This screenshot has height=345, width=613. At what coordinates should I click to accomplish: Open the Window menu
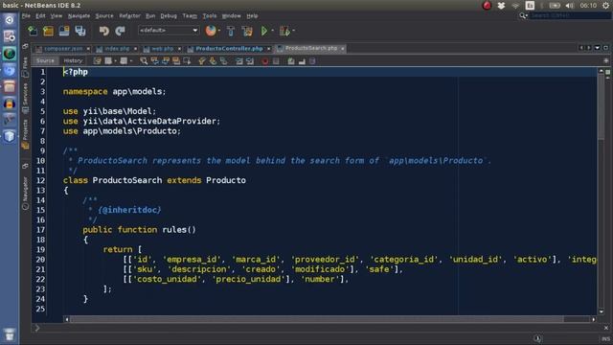click(x=231, y=16)
